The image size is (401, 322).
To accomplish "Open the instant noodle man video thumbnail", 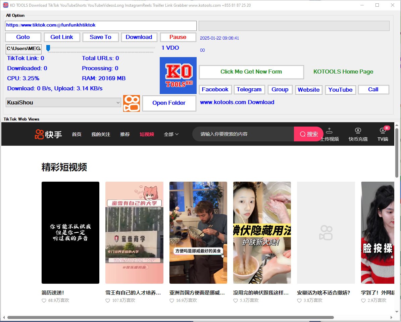I will click(198, 233).
